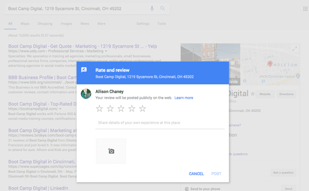Viewport: 309px width, 191px height.
Task: Click the street view photo thumbnail
Action: (x=210, y=64)
